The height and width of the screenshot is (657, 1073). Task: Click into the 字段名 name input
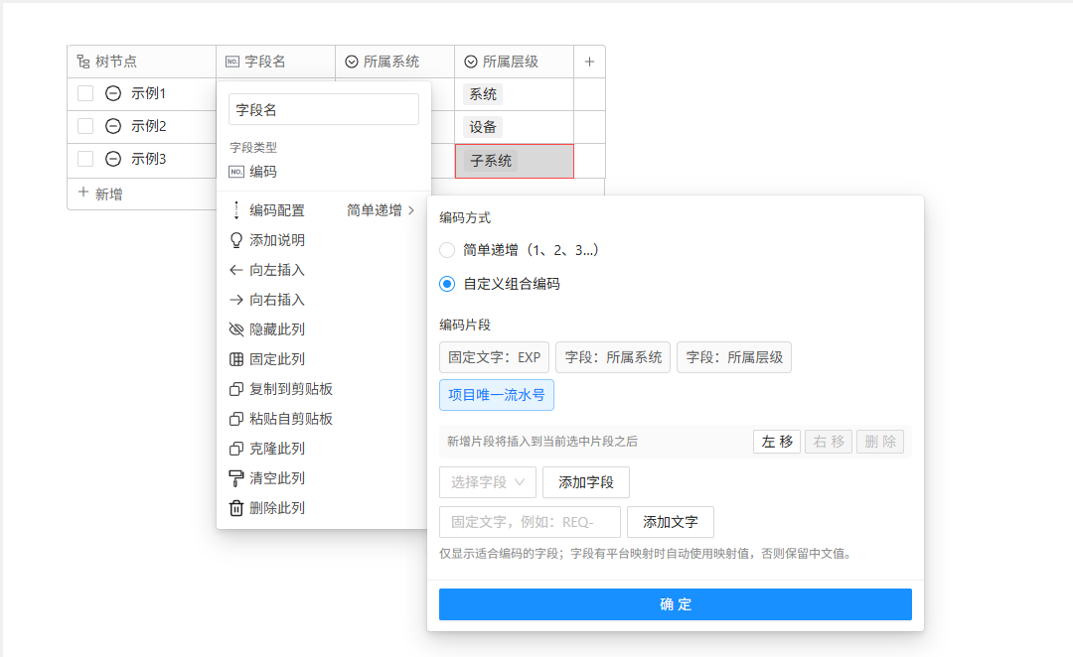tap(324, 109)
